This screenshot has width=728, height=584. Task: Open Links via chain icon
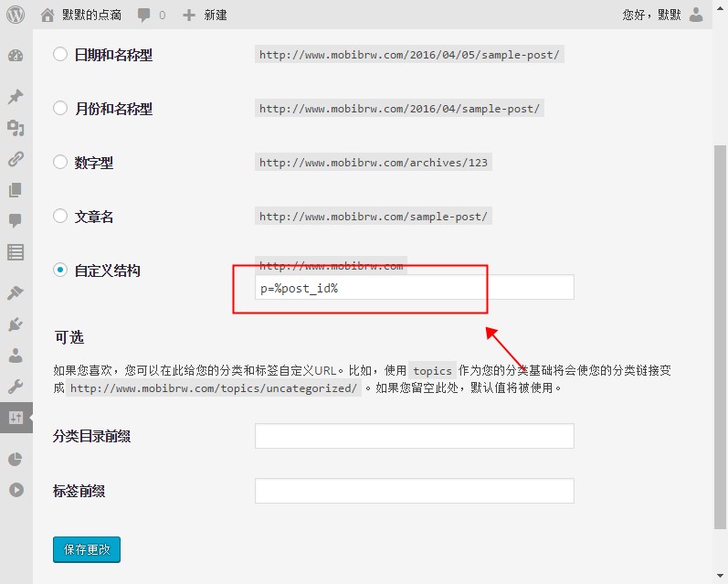tap(16, 159)
